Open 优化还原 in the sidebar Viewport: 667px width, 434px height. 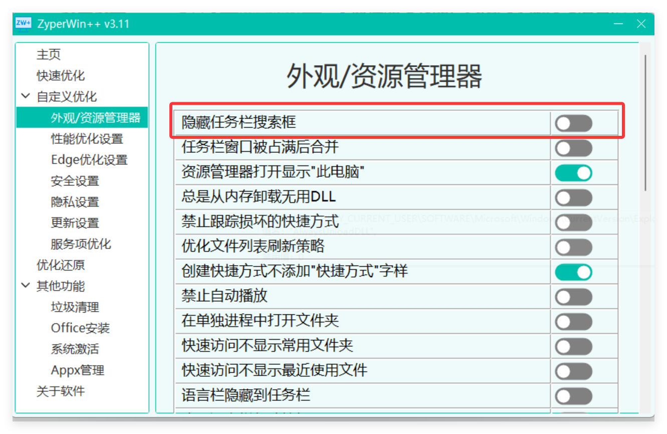click(61, 265)
